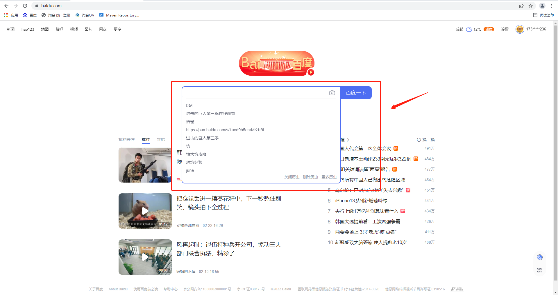Open the 百度 bookmark

(30, 15)
